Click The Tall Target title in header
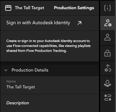116x112 pixels. (30, 8)
